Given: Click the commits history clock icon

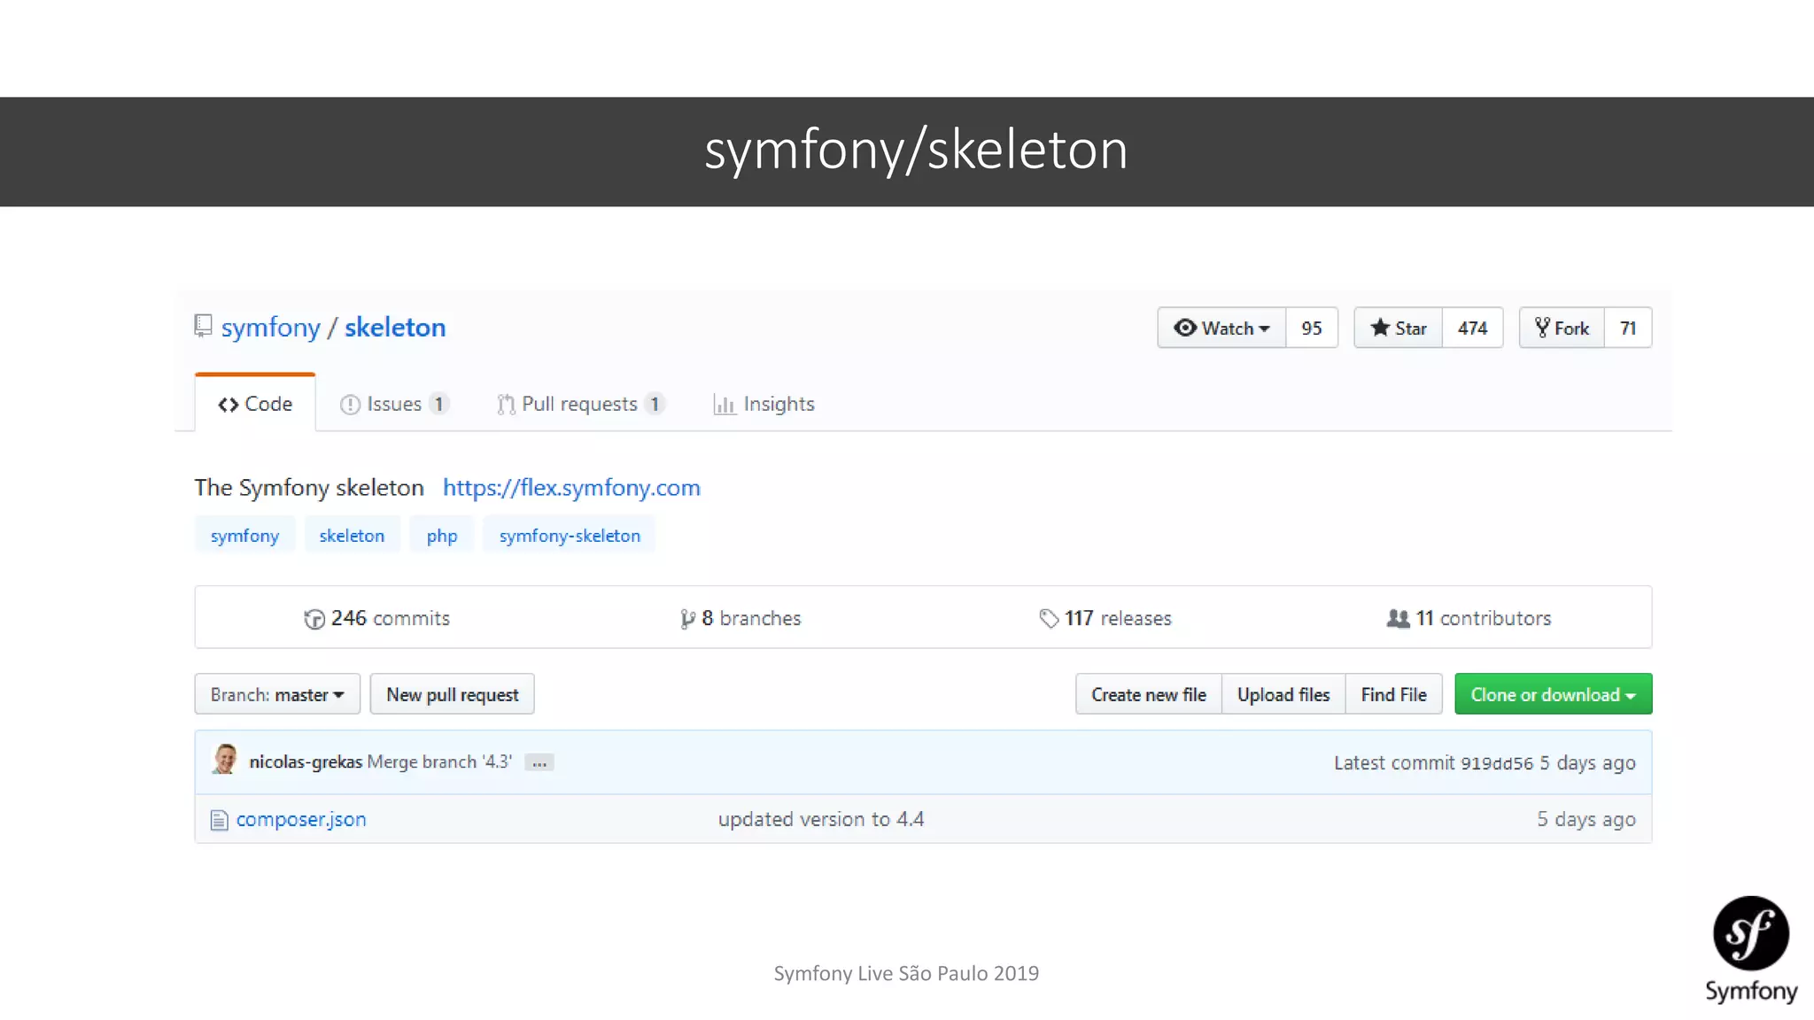Looking at the screenshot, I should pyautogui.click(x=314, y=619).
